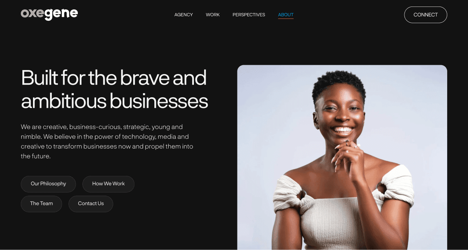This screenshot has width=468, height=250.
Task: Open the Perspectives menu item
Action: pyautogui.click(x=248, y=15)
